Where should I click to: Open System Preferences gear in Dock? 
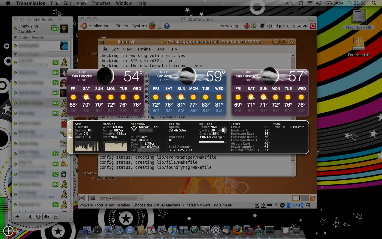(x=205, y=230)
